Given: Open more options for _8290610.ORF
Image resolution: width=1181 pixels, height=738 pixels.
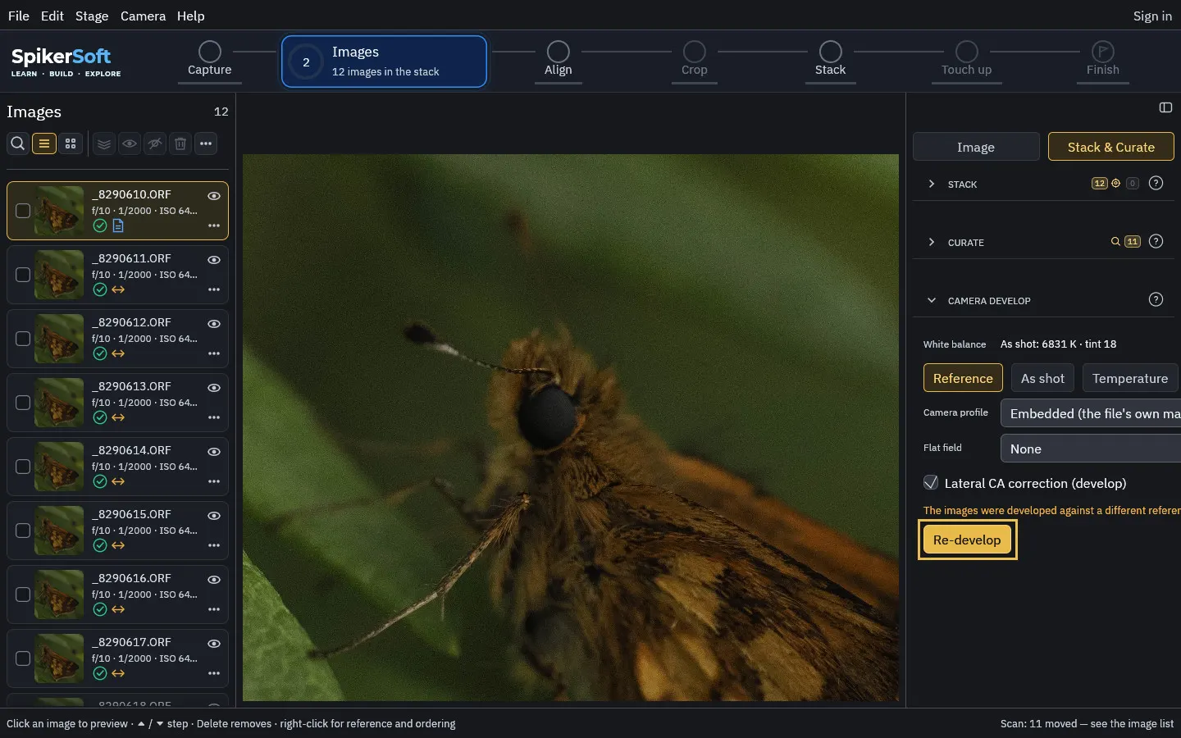Looking at the screenshot, I should click(x=214, y=225).
